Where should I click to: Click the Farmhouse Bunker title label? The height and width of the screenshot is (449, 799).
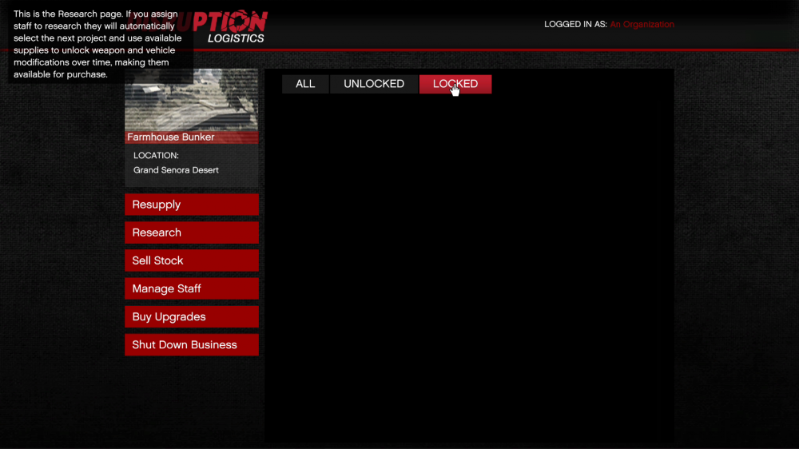171,137
